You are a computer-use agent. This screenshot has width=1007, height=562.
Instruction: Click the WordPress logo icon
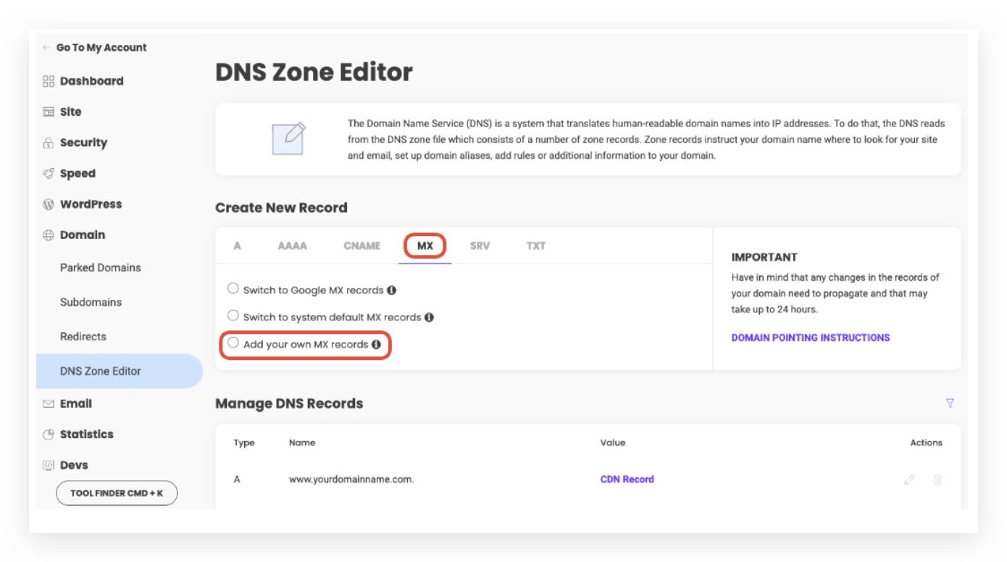pos(49,205)
